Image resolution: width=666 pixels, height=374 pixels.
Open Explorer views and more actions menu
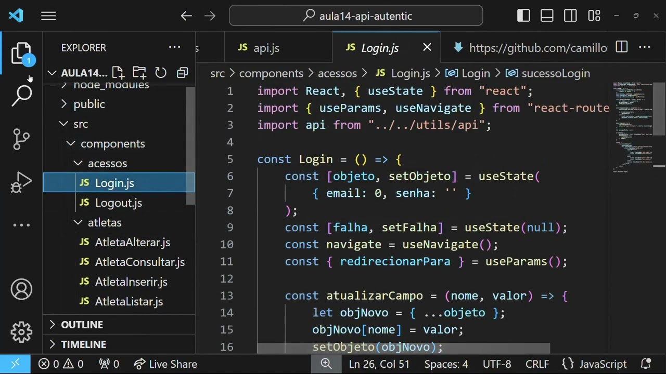pyautogui.click(x=174, y=47)
